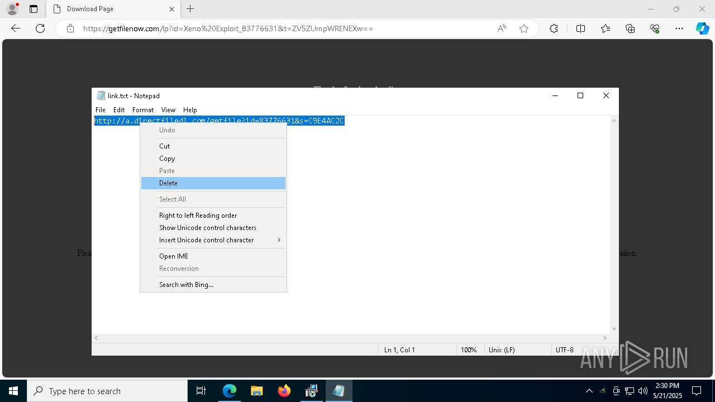The width and height of the screenshot is (715, 402).
Task: Click Notepad horizontal scroll left arrow
Action: (97, 338)
